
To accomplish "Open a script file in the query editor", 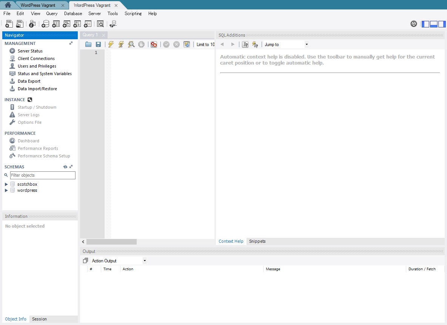I will [88, 45].
